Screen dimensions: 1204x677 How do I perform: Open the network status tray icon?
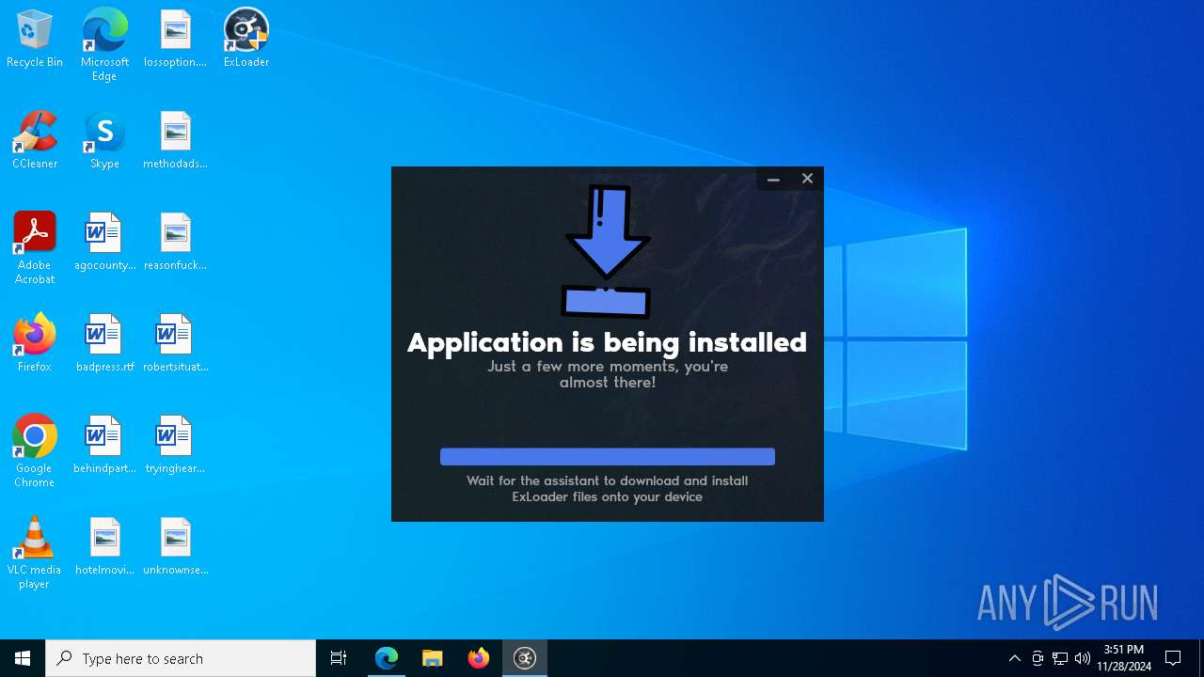1060,658
